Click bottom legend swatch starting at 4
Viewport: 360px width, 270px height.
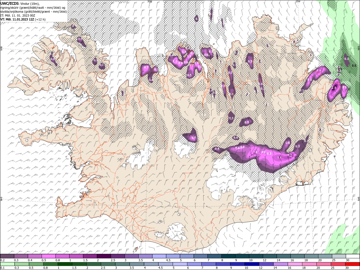coord(151,264)
